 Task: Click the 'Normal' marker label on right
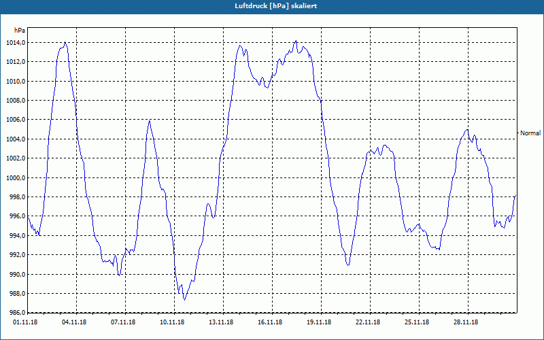click(530, 133)
